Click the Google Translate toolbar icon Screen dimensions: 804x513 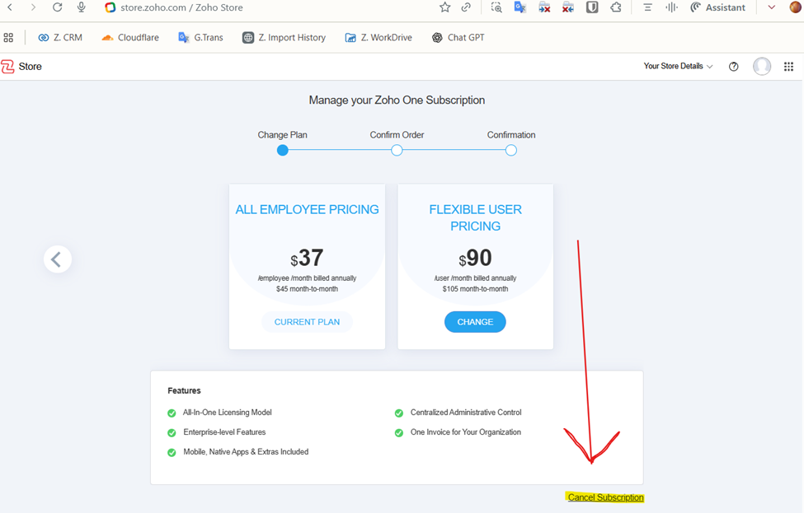(x=520, y=7)
